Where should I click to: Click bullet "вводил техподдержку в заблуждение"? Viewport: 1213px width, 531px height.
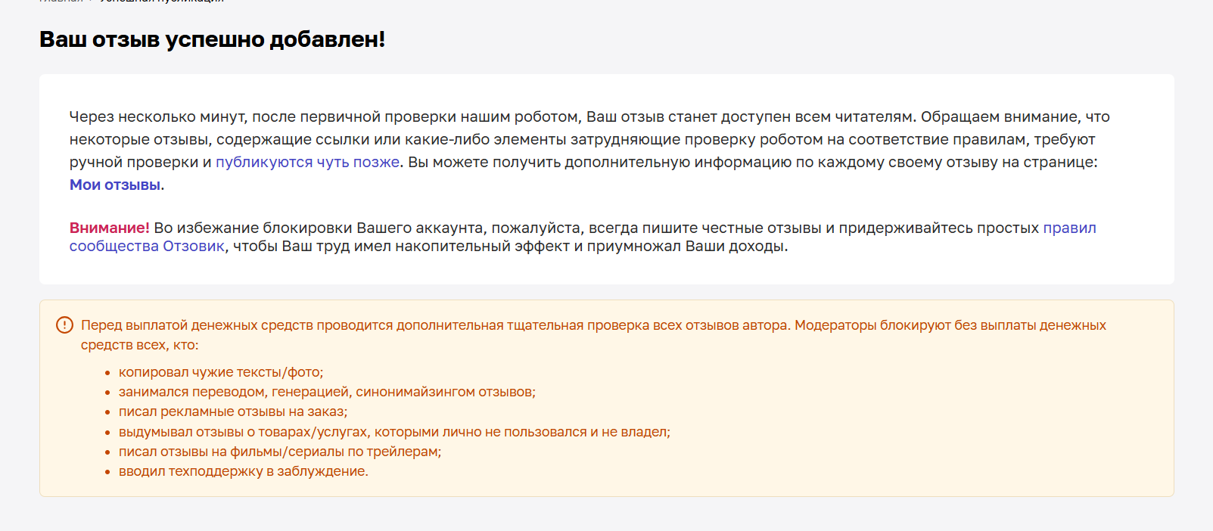(x=244, y=471)
